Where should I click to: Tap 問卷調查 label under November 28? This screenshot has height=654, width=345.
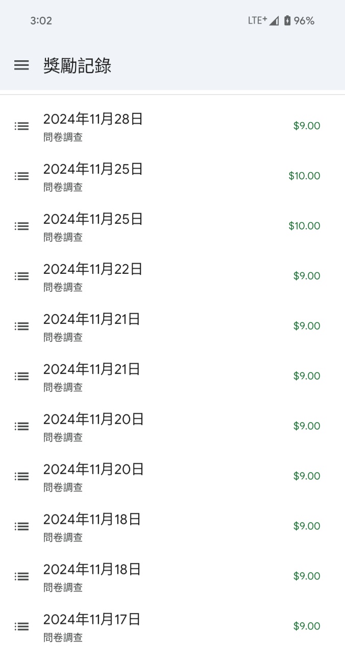click(x=63, y=137)
